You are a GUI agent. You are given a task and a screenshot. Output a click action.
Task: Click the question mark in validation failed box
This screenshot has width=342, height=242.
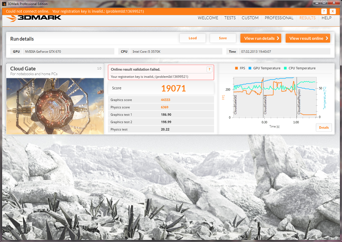point(209,69)
